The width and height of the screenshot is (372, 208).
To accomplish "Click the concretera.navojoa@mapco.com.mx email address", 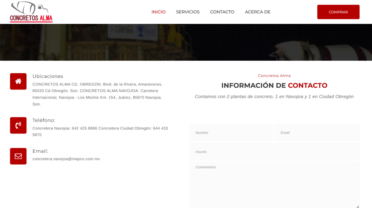I will coord(66,159).
